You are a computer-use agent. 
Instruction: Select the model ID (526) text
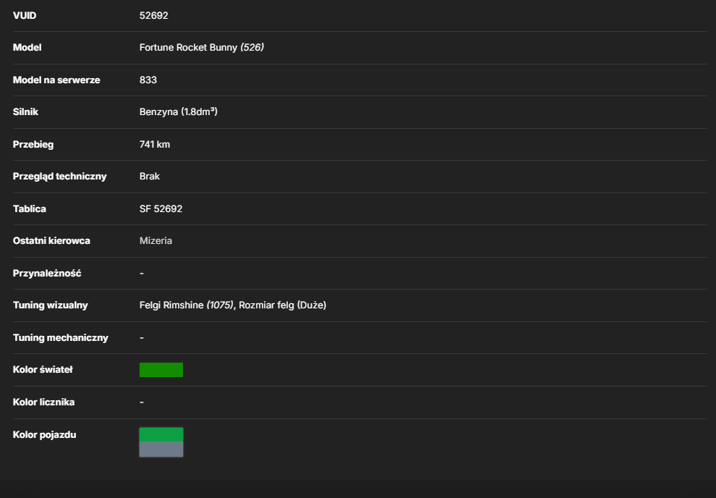252,48
